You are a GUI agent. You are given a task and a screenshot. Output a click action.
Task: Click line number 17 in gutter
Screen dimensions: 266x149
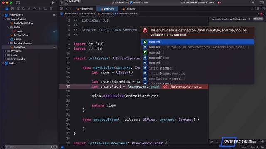pyautogui.click(x=68, y=87)
